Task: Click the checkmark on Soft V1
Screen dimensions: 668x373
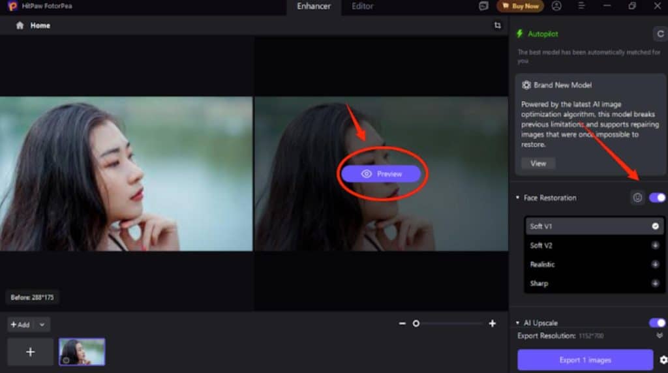Action: [655, 226]
